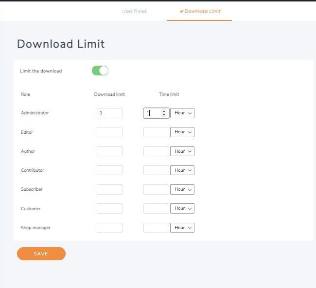The image size is (316, 288).
Task: Expand Subscriber time unit dropdown
Action: [x=182, y=189]
